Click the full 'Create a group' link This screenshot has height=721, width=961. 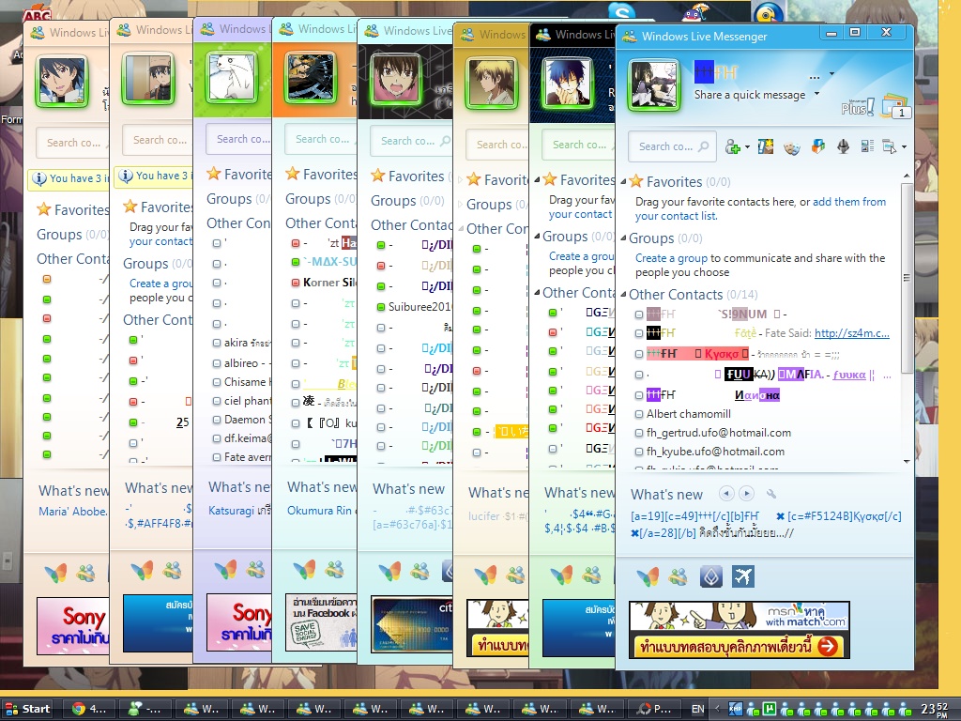tap(671, 258)
